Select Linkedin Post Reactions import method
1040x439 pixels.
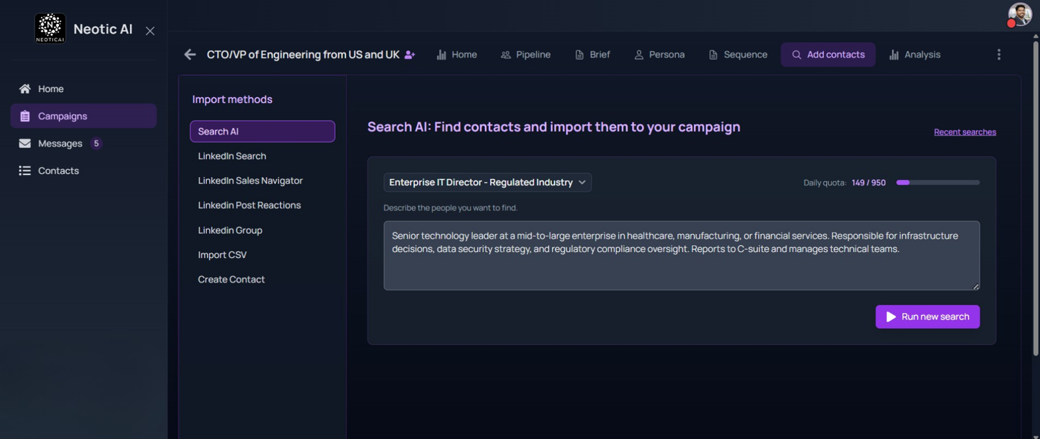point(262,206)
